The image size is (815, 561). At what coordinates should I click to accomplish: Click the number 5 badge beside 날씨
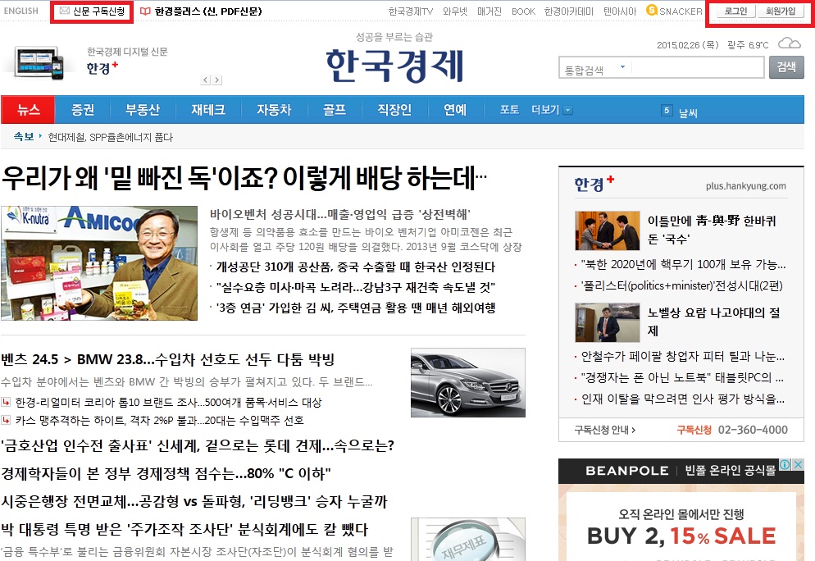pyautogui.click(x=667, y=110)
